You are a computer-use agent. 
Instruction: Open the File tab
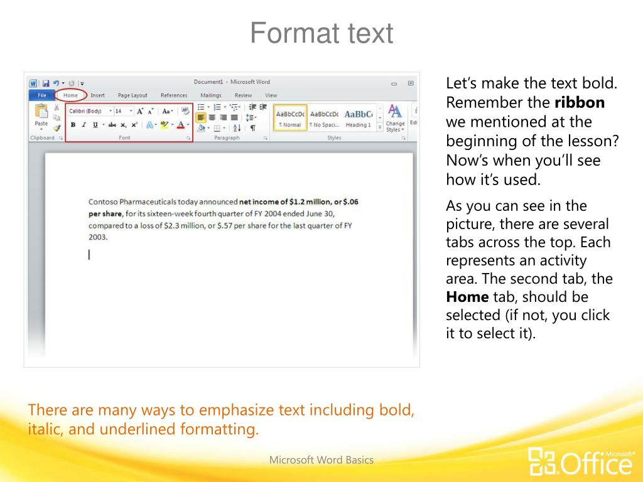coord(42,95)
